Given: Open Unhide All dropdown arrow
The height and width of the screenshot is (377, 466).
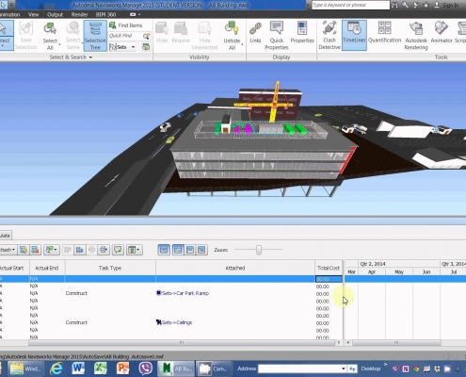Looking at the screenshot, I should pyautogui.click(x=242, y=44).
